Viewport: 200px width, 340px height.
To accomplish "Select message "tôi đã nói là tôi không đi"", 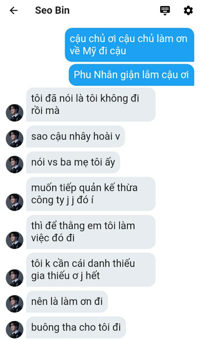I will (x=91, y=105).
